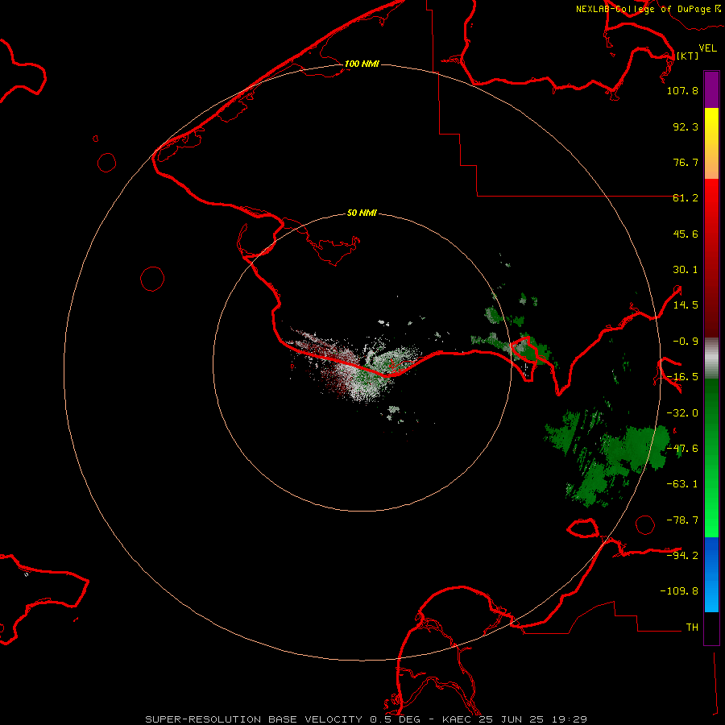The image size is (725, 725).
Task: Click the 30.1 velocity scale value
Action: point(686,270)
